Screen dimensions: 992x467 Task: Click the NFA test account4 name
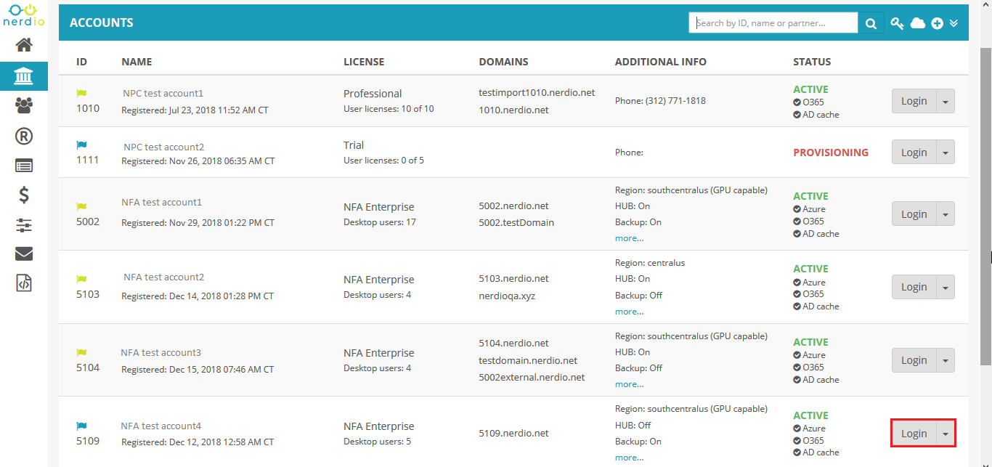(x=160, y=426)
